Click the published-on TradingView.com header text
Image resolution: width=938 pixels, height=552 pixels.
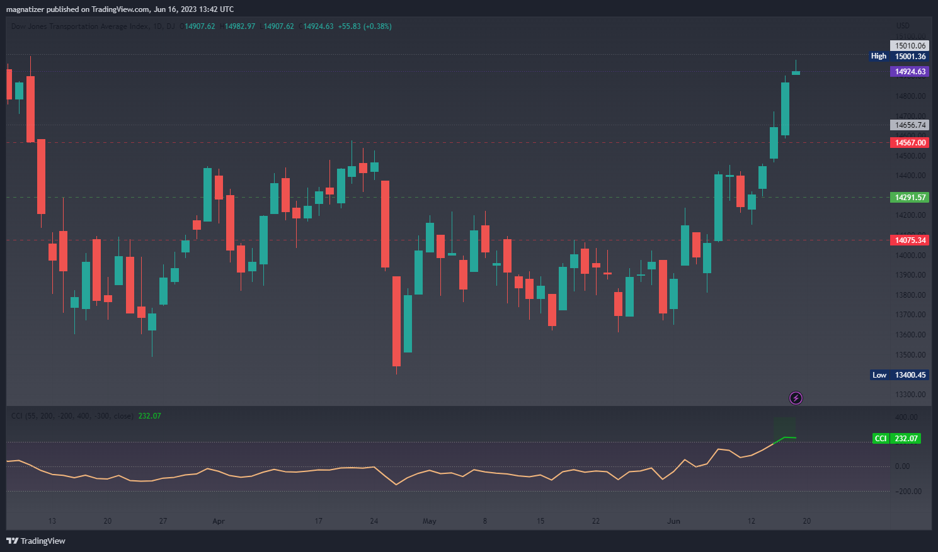pos(120,9)
